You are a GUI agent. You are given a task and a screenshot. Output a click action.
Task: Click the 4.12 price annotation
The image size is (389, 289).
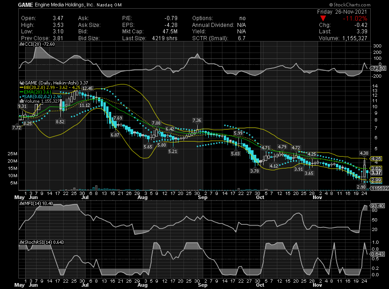click(x=274, y=166)
